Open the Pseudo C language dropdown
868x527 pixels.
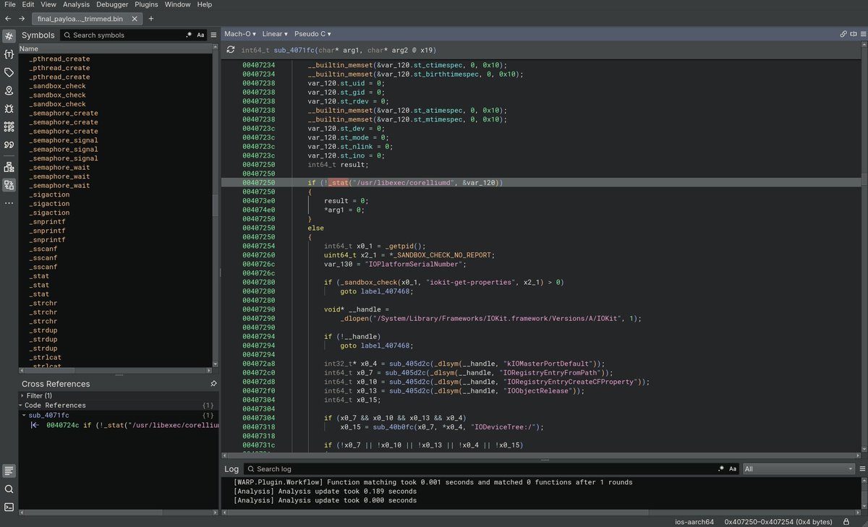[x=312, y=34]
